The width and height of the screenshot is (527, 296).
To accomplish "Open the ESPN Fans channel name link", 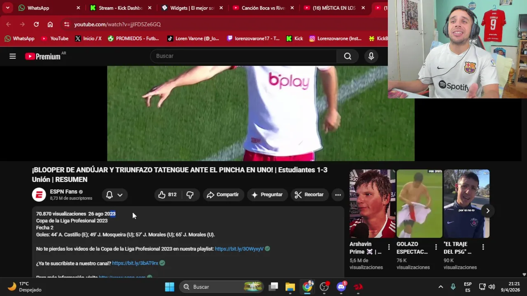I will point(63,192).
